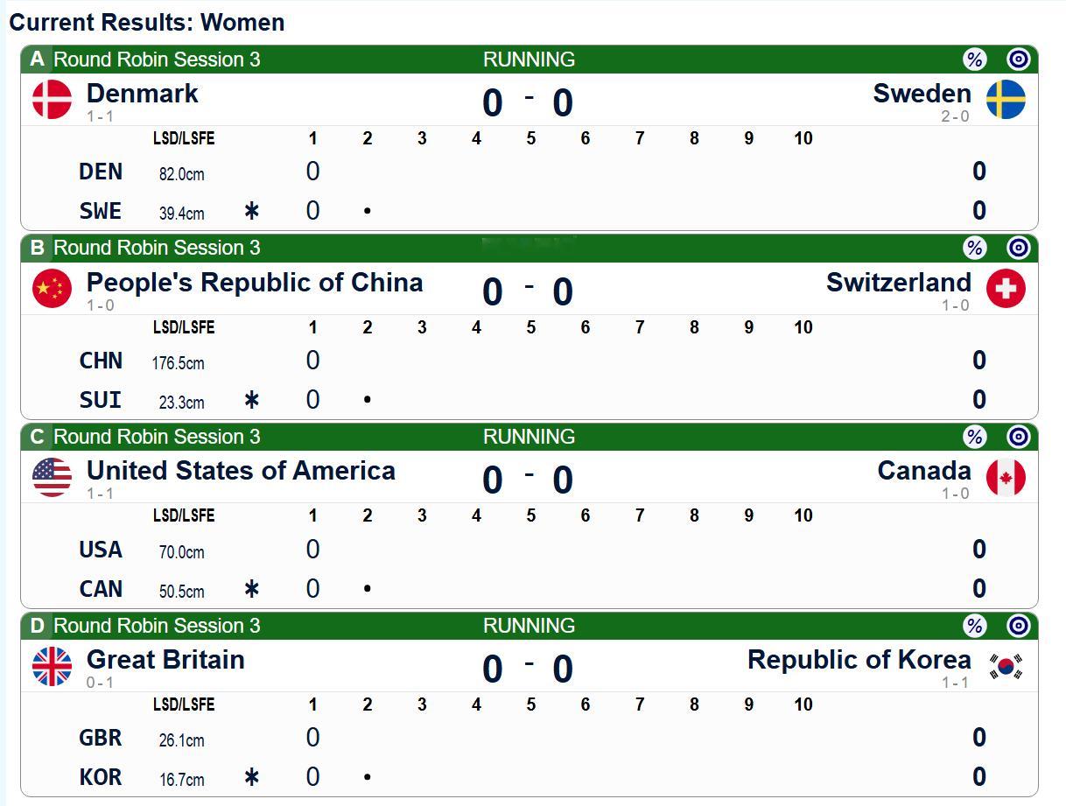Open the United States of America team link
Image resolution: width=1066 pixels, height=806 pixels.
pyautogui.click(x=241, y=471)
